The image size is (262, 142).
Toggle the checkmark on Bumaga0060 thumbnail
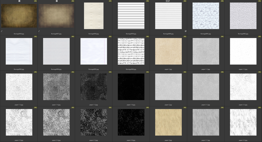(x=185, y=31)
